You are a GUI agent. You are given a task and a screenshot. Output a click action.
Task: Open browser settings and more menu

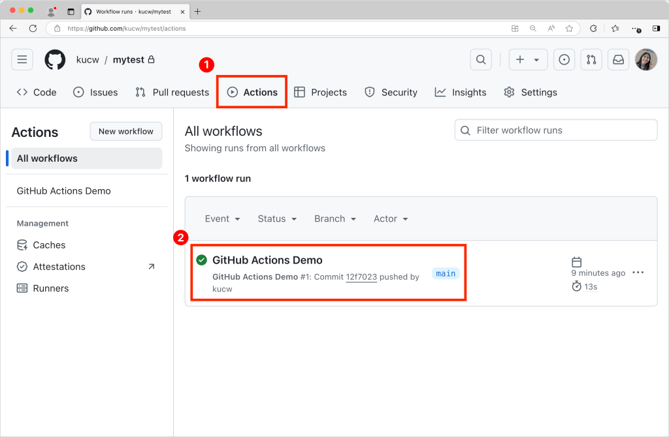[636, 29]
